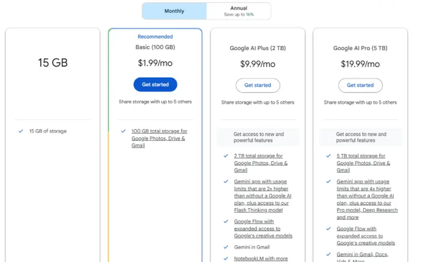The height and width of the screenshot is (262, 433).
Task: Click the Basic (100 GB) plan title
Action: pyautogui.click(x=155, y=47)
